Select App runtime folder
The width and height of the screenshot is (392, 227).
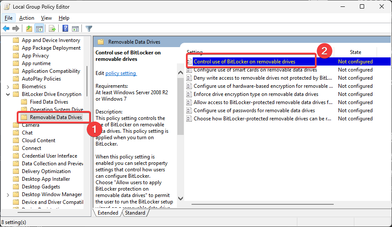coord(36,63)
